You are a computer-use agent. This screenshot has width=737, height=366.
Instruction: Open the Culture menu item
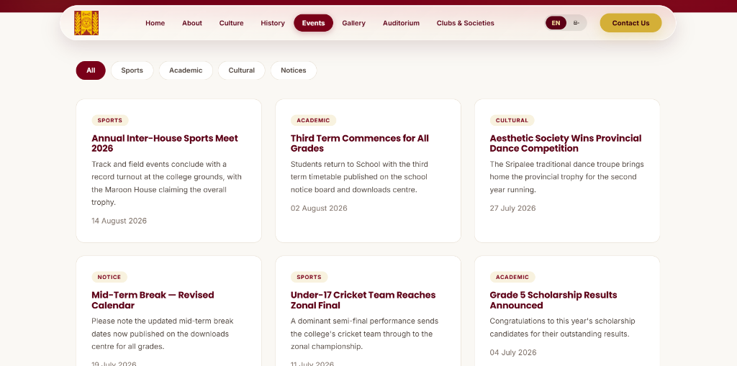tap(231, 23)
